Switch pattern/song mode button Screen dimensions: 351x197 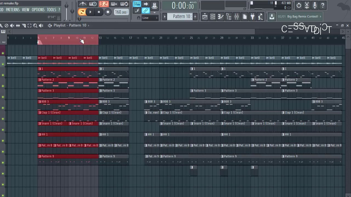coord(82,12)
